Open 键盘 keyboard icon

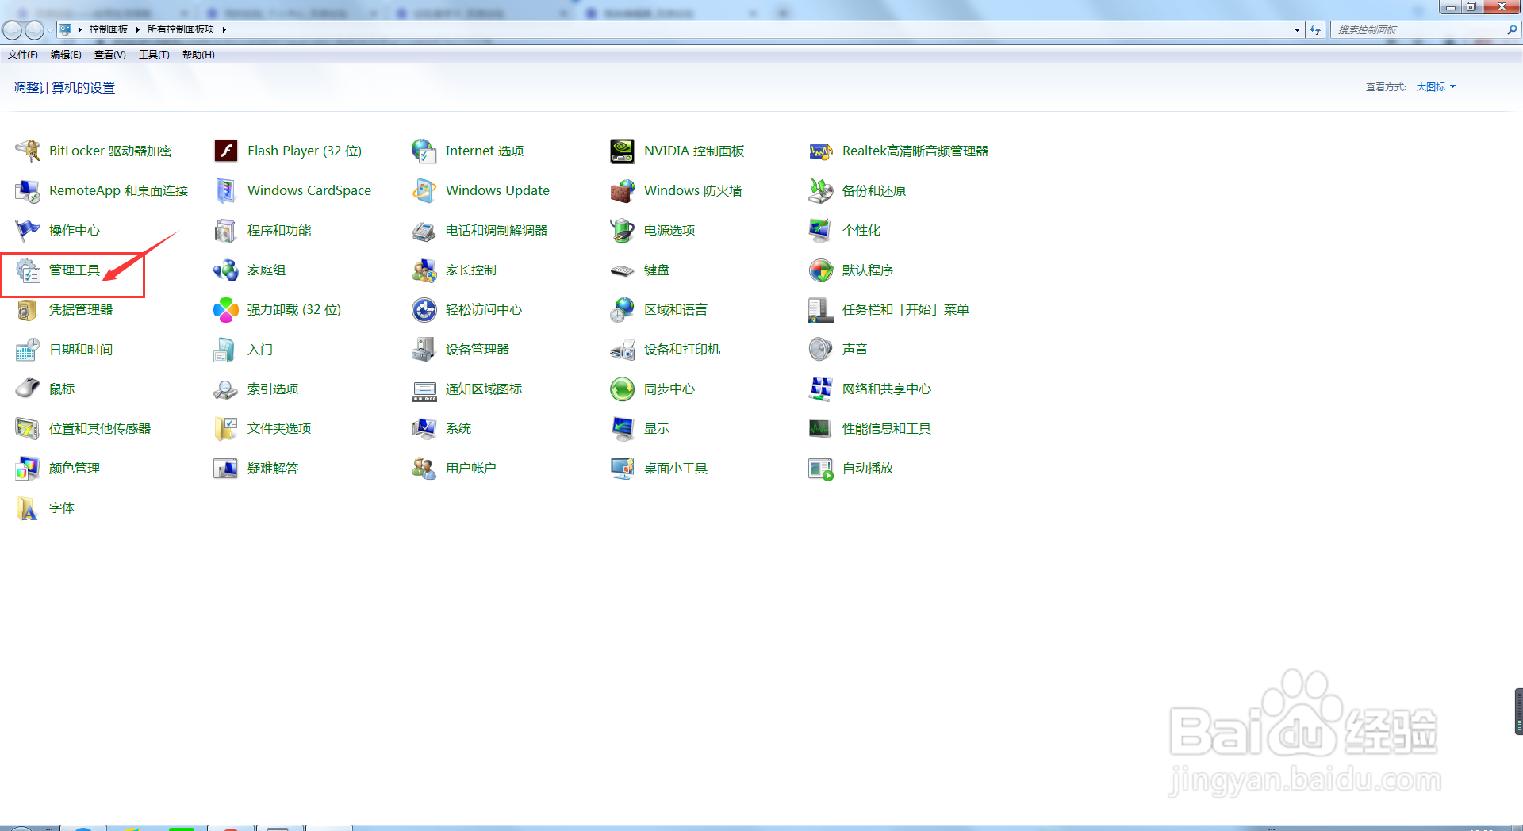point(623,270)
